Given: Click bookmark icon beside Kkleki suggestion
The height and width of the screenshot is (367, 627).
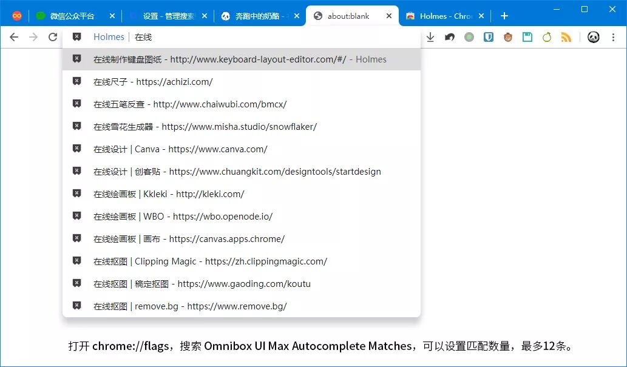Looking at the screenshot, I should coord(76,193).
